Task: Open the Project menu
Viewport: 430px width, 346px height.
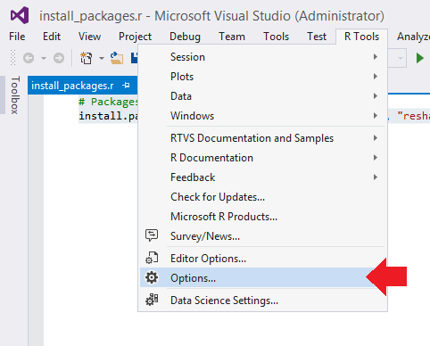Action: [135, 37]
